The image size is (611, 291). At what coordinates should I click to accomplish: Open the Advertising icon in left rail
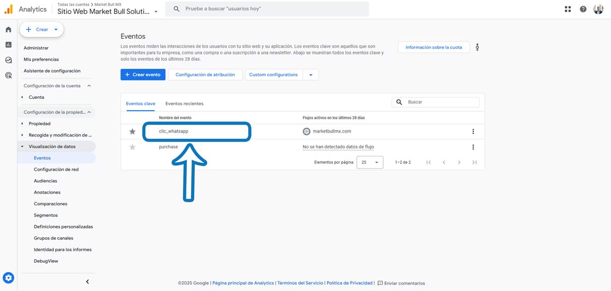pos(8,75)
